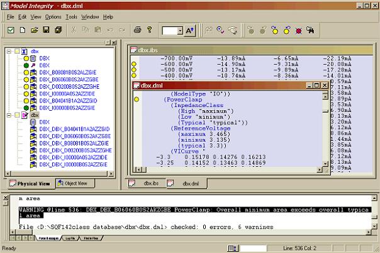The height and width of the screenshot is (253, 380).
Task: Click the highlighted WARNING line 536 message
Action: [195, 213]
